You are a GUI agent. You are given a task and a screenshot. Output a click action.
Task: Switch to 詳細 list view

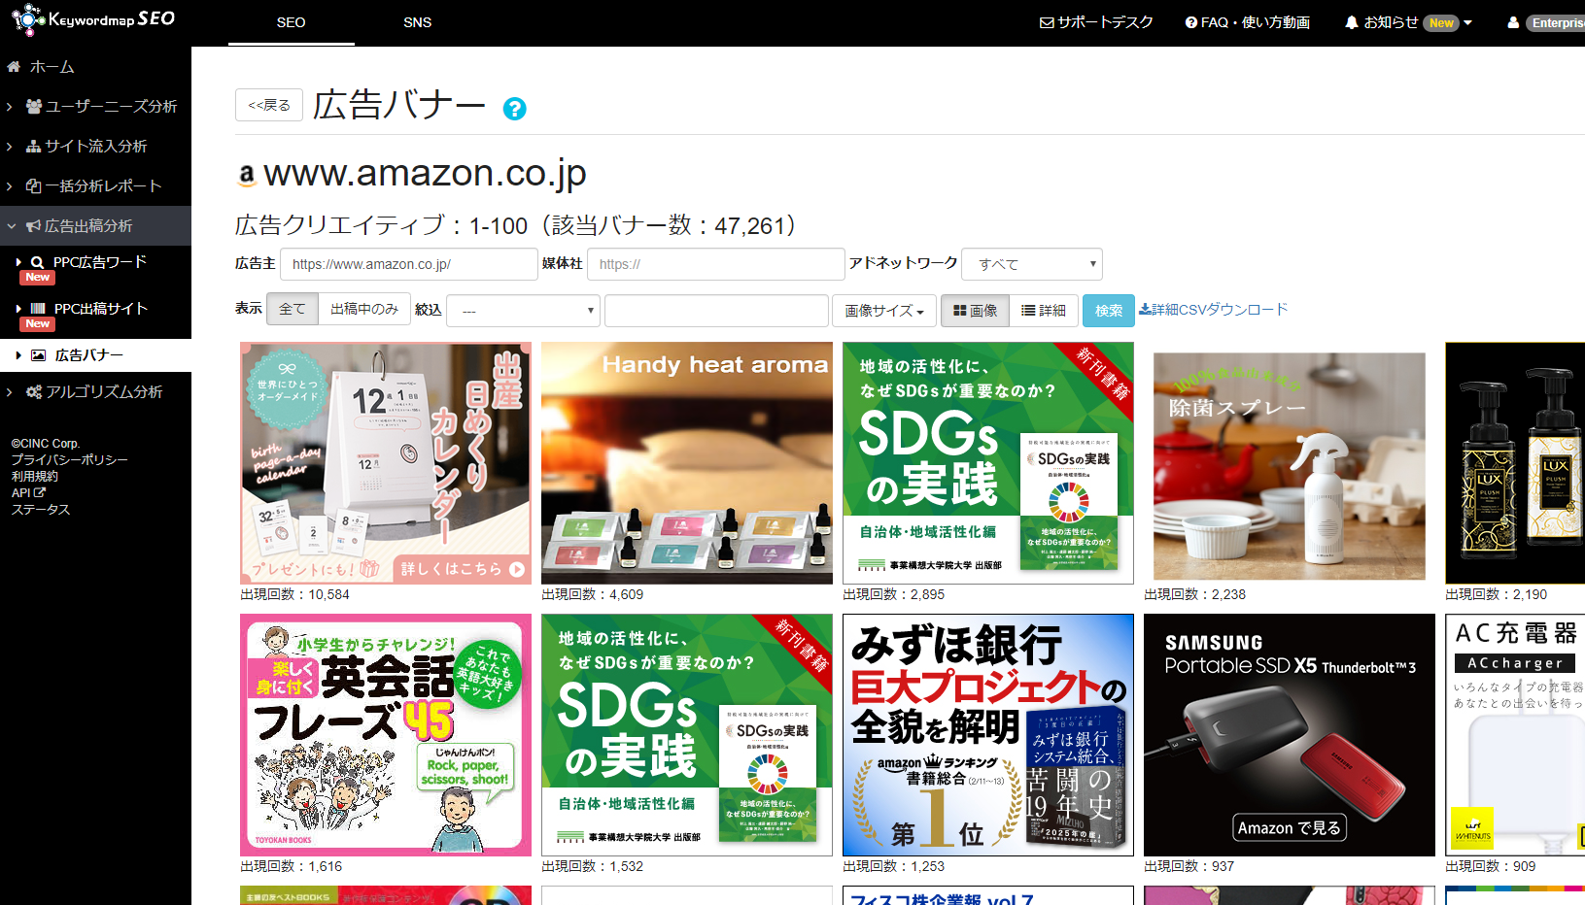coord(1044,311)
